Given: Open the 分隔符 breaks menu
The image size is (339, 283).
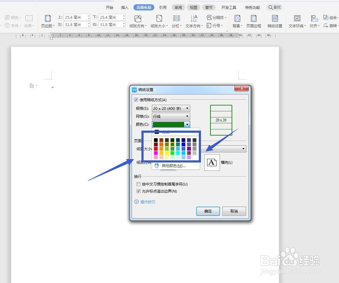Looking at the screenshot, I should tap(216, 17).
